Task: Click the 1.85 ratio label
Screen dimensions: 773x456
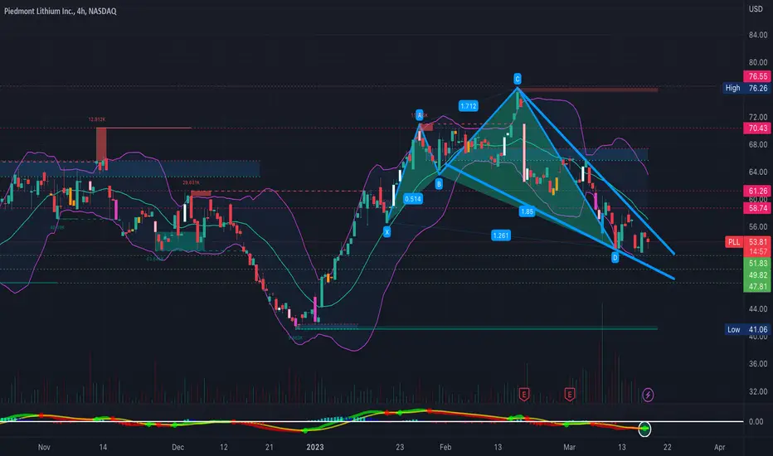Action: 527,211
